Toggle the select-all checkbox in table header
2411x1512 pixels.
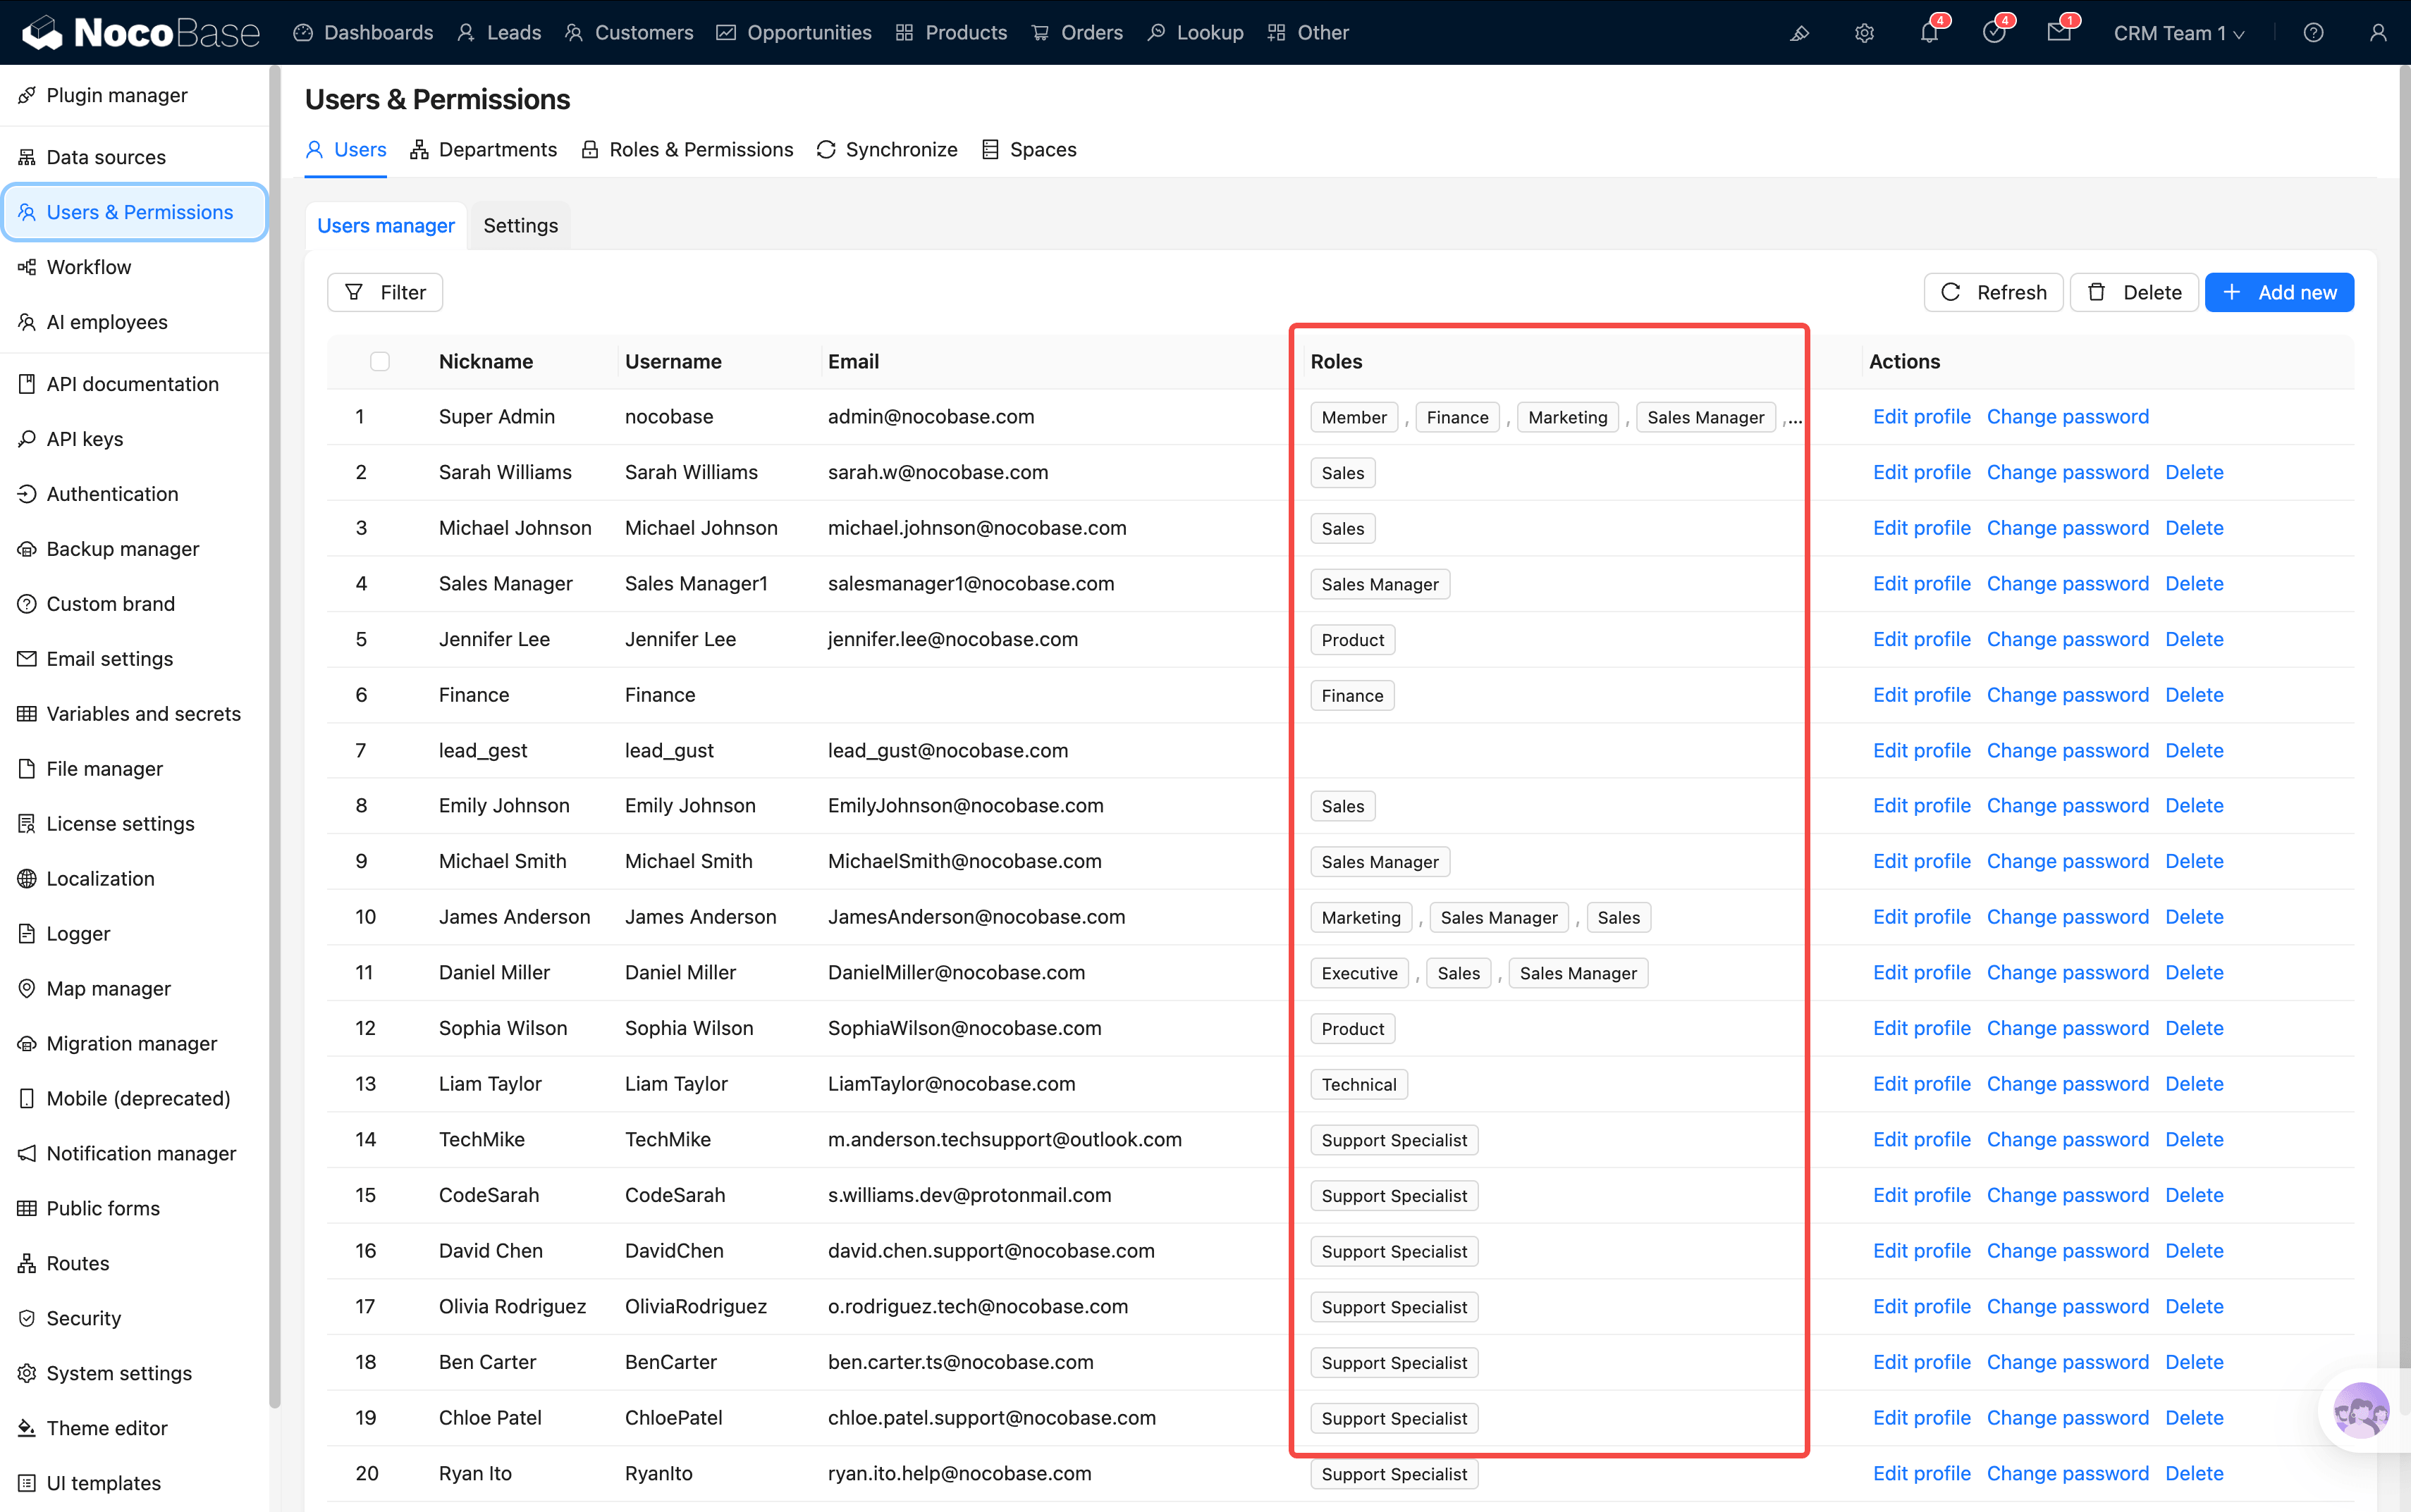tap(379, 361)
